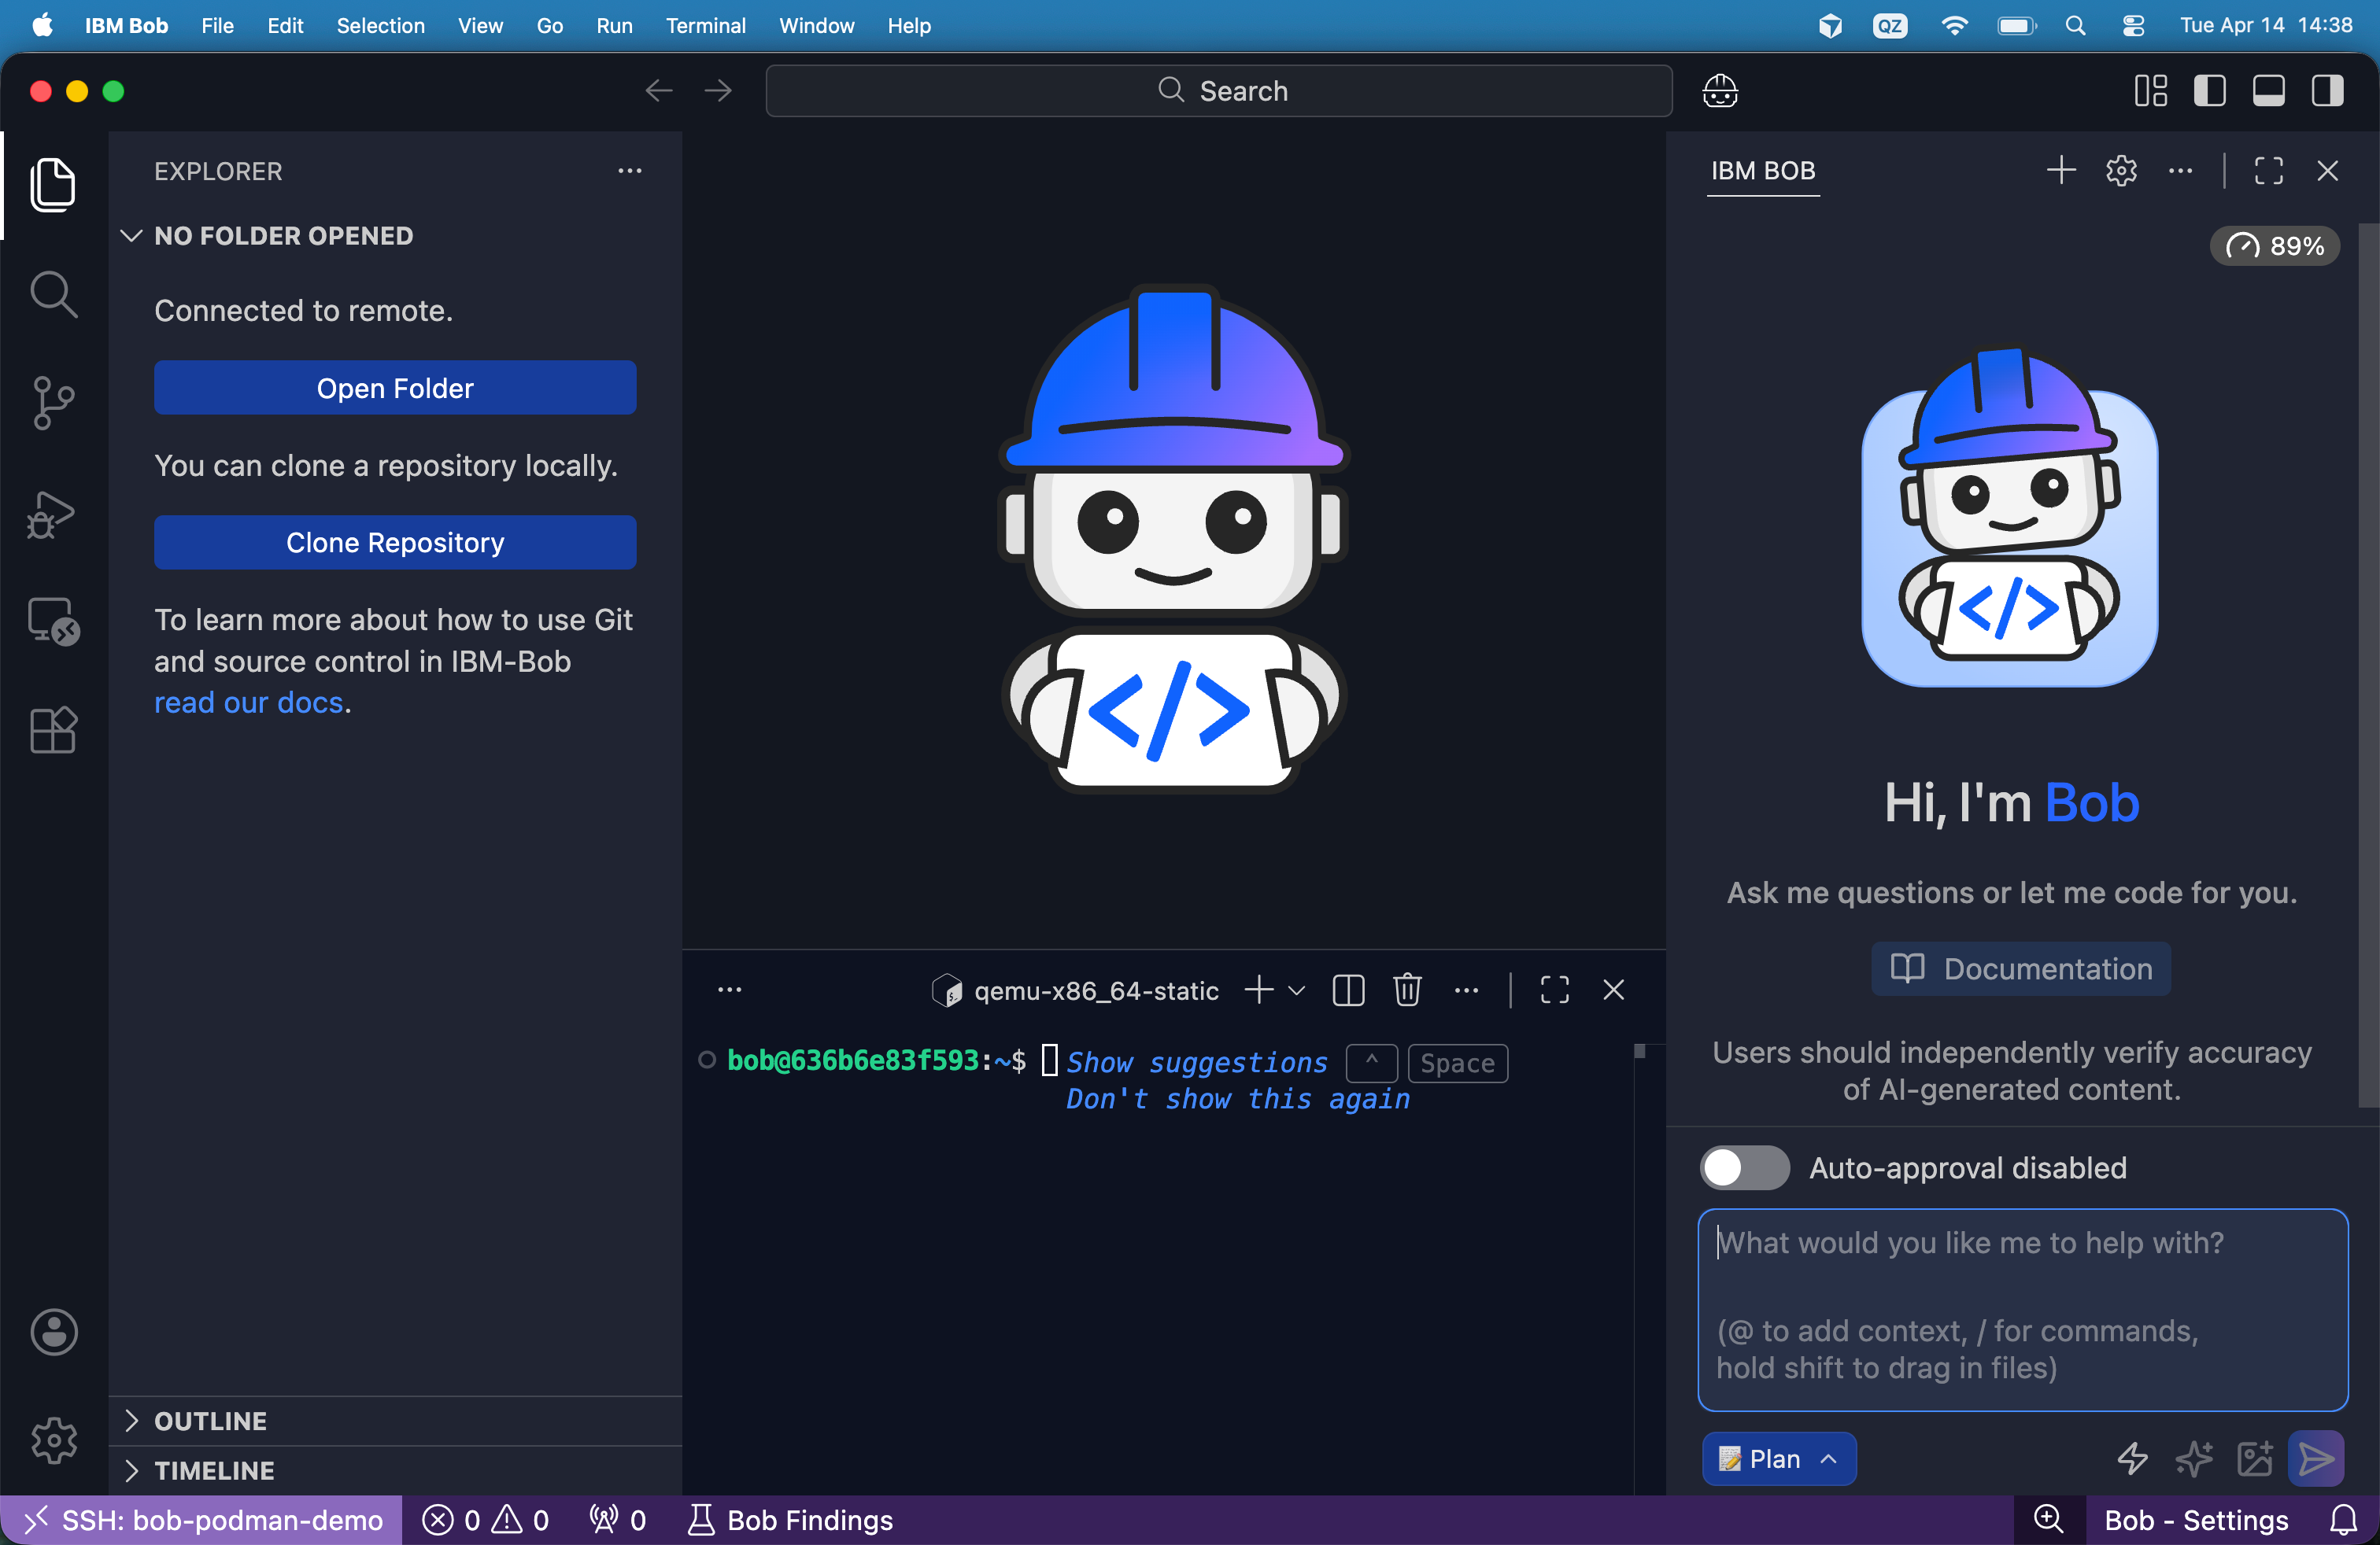Viewport: 2380px width, 1545px height.
Task: Click the 89% usage gauge indicator
Action: (2274, 246)
